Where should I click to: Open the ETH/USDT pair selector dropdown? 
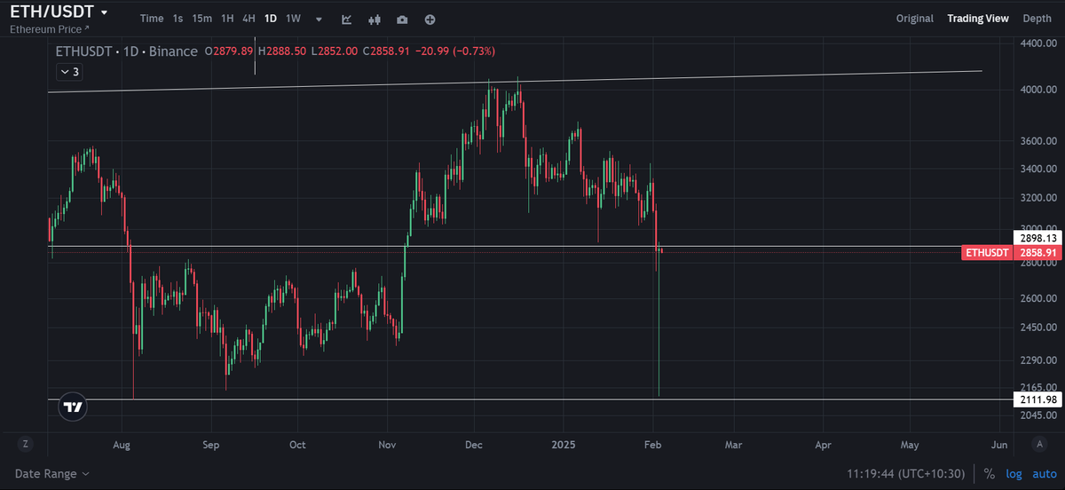(59, 12)
